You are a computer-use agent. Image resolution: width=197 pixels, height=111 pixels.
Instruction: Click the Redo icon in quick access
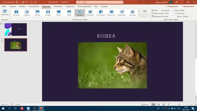[32, 2]
